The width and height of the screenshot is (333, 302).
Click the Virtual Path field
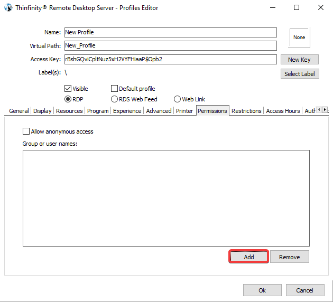pyautogui.click(x=171, y=45)
